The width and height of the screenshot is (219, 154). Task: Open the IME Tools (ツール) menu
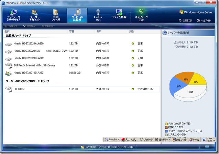[x=194, y=140]
